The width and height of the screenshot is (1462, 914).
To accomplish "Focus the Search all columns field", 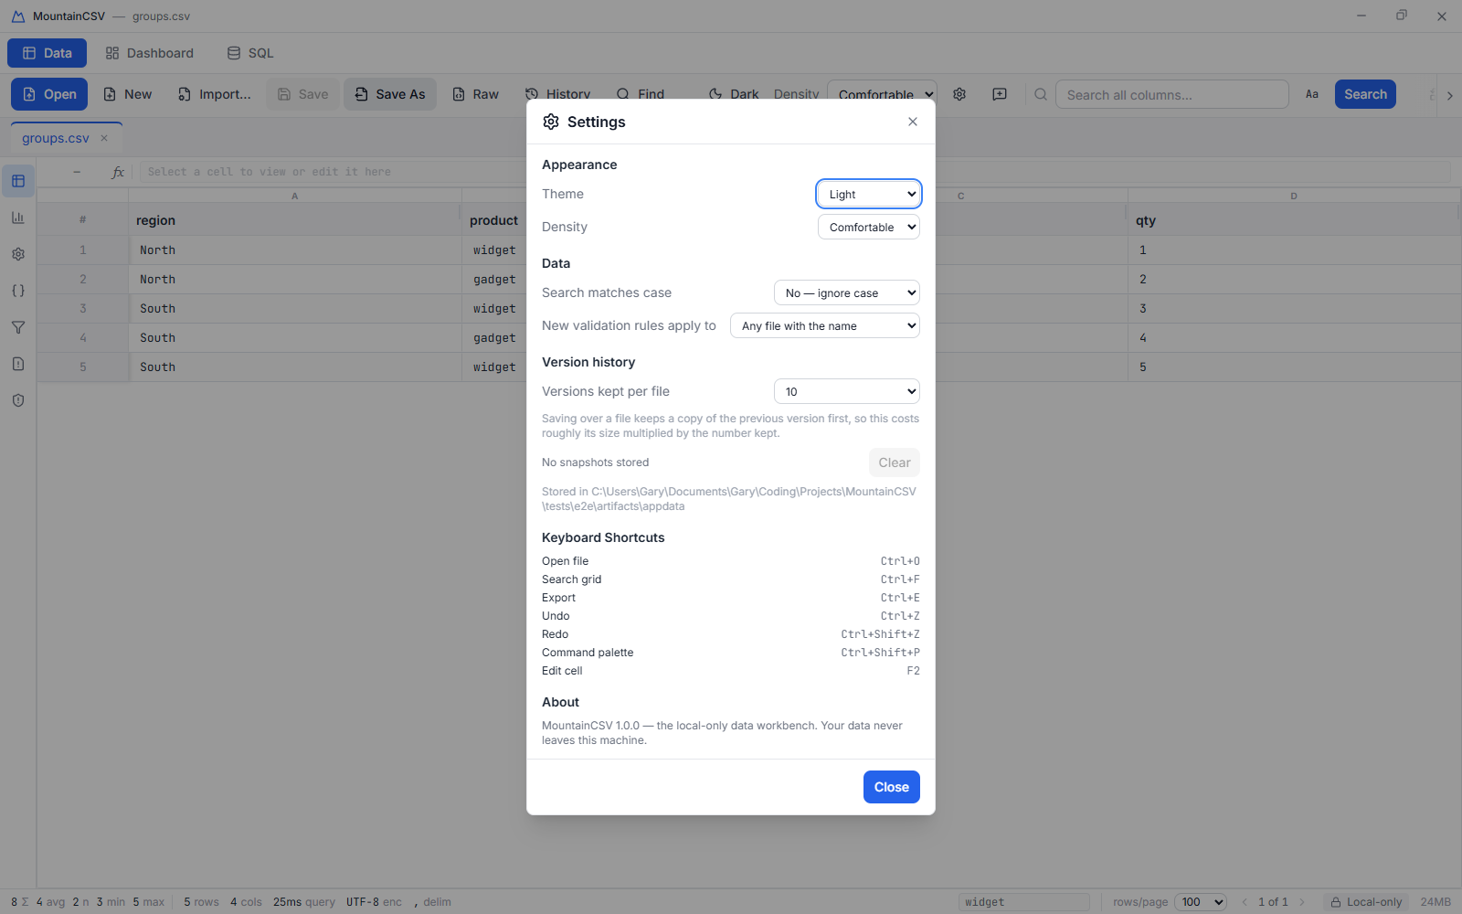I will coord(1171,94).
